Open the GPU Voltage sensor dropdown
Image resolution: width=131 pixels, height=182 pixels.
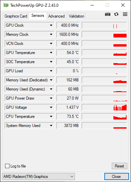51,107
